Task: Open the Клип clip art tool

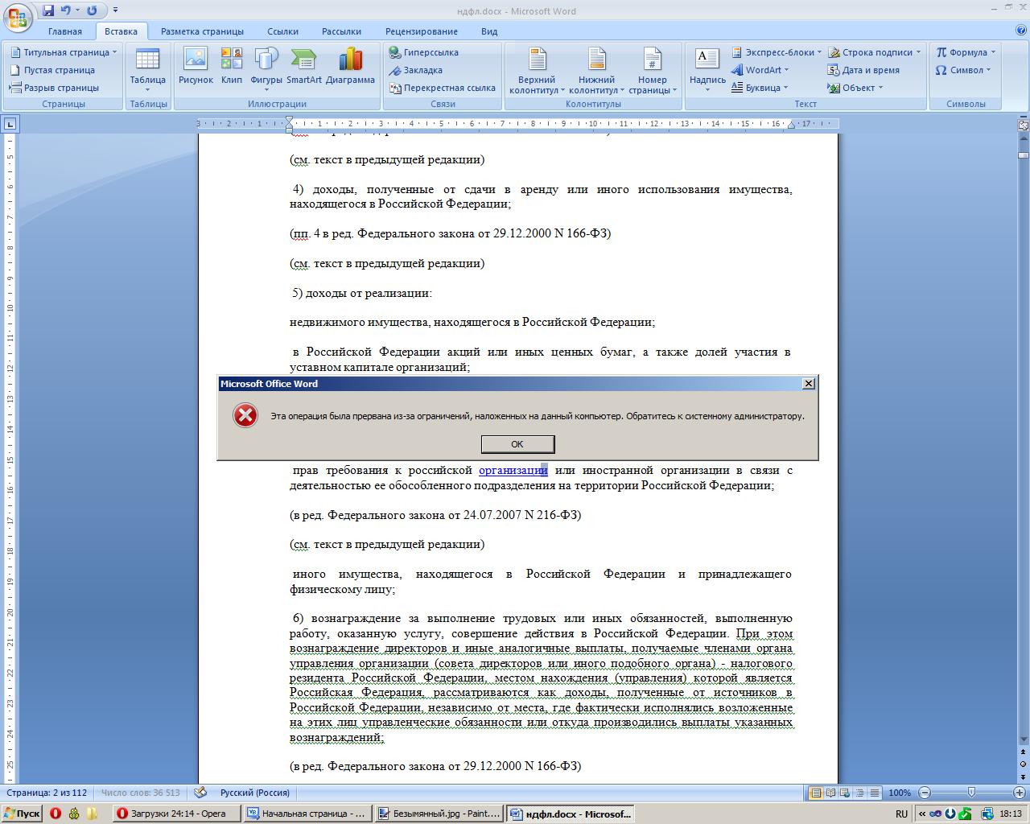Action: point(232,67)
